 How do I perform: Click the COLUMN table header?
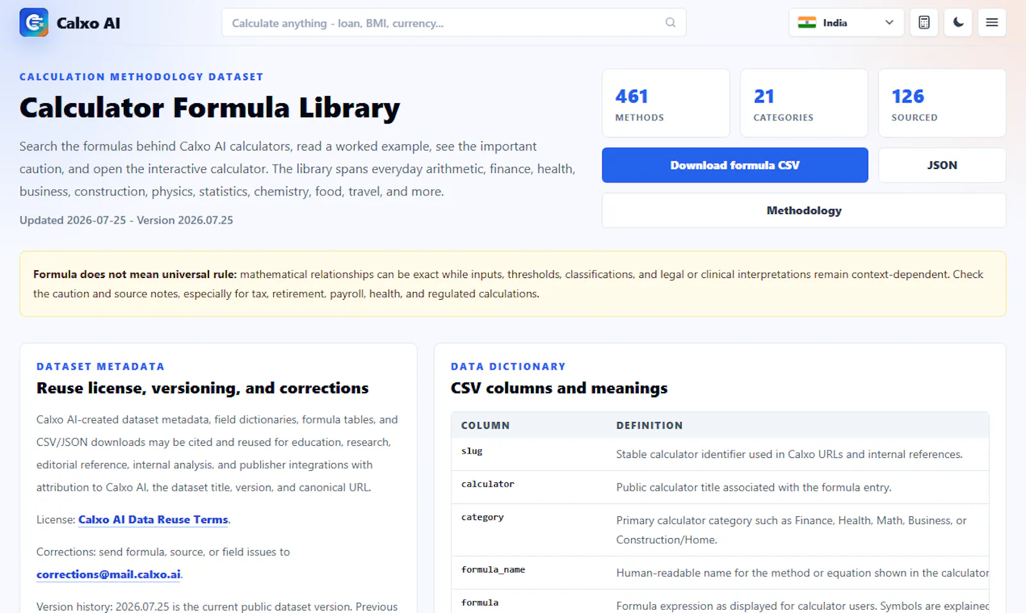(x=485, y=425)
